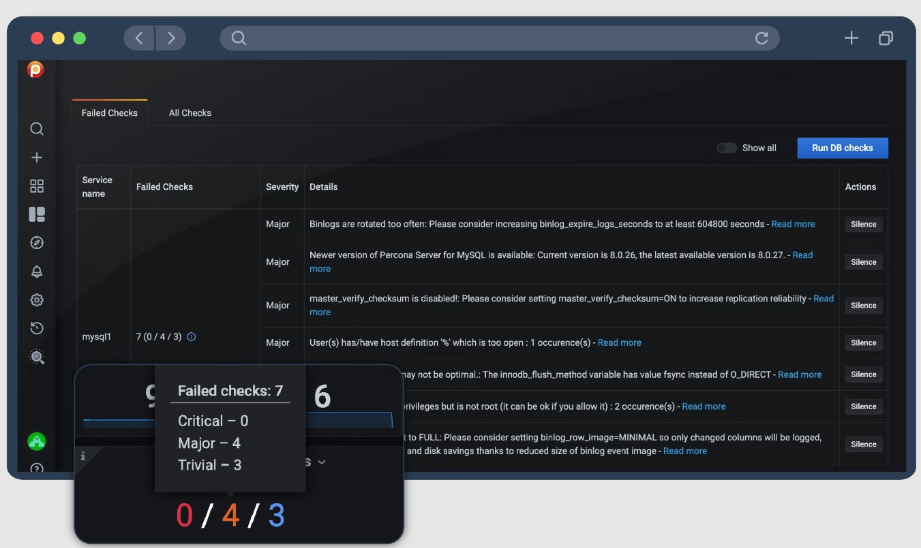Screen dimensions: 921x548
Task: Open Read more link about binlog rotation
Action: (793, 223)
